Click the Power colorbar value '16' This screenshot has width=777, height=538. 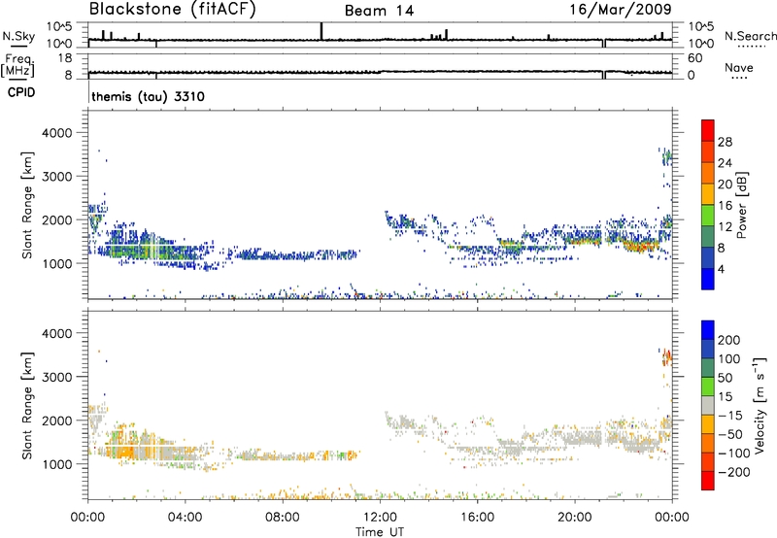pos(725,206)
